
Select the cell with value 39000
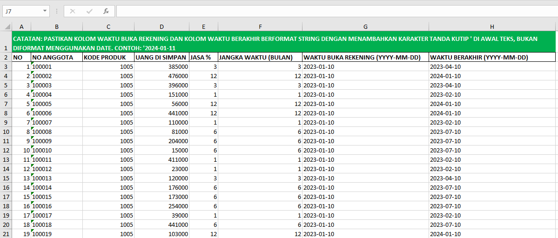coord(161,215)
